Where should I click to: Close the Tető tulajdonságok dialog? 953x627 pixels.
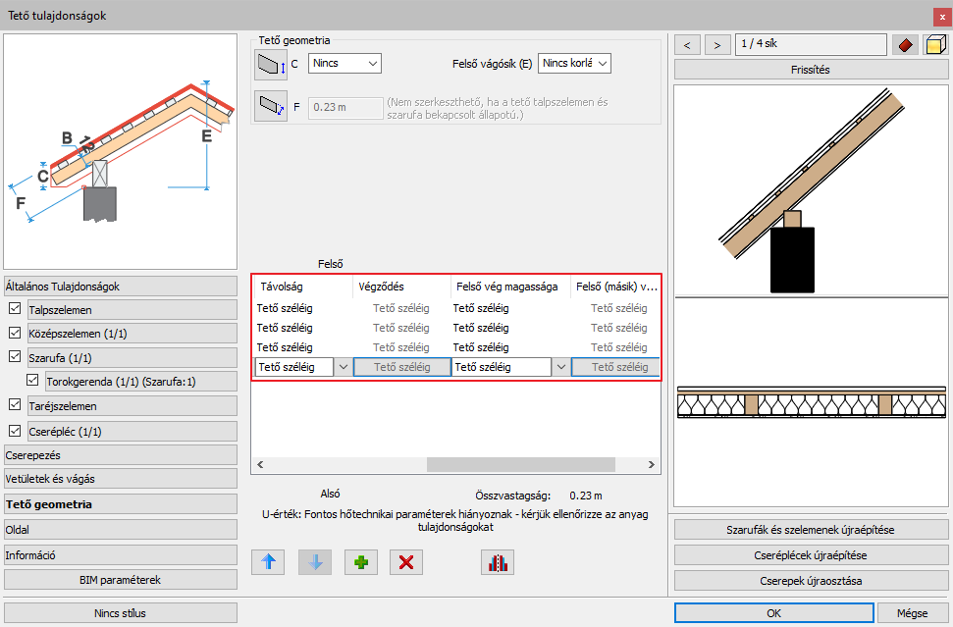point(942,17)
